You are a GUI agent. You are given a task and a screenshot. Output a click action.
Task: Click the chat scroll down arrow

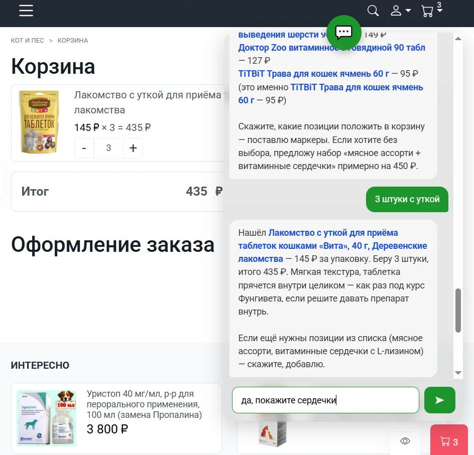click(458, 373)
